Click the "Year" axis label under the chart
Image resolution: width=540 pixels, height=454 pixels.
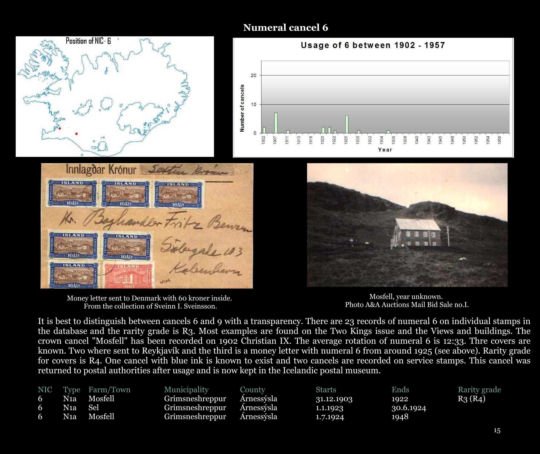(385, 150)
